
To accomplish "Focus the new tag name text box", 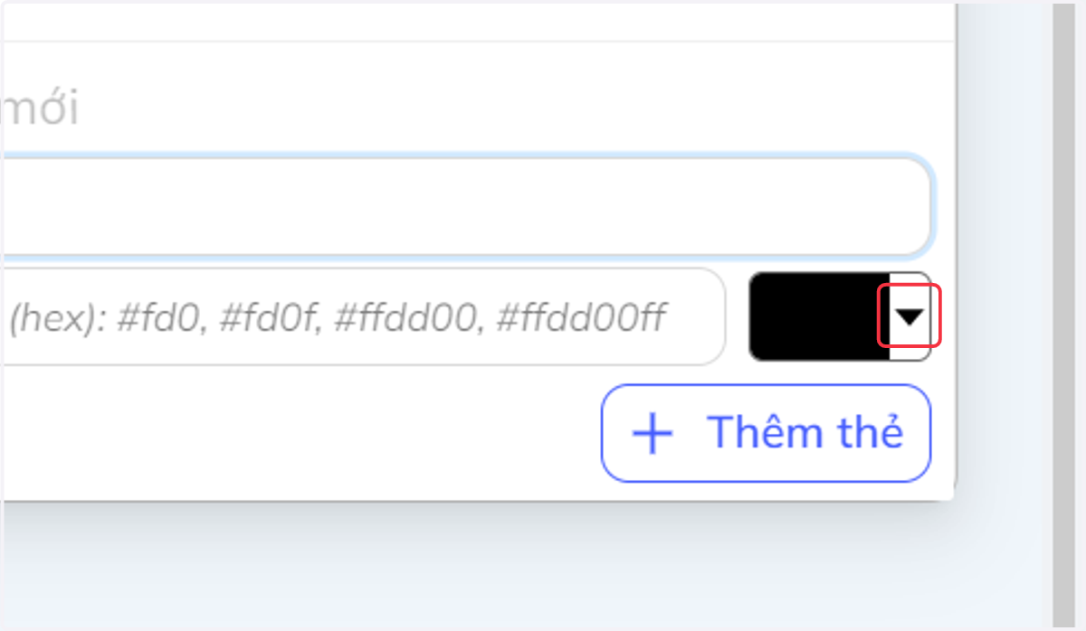I will (x=466, y=207).
